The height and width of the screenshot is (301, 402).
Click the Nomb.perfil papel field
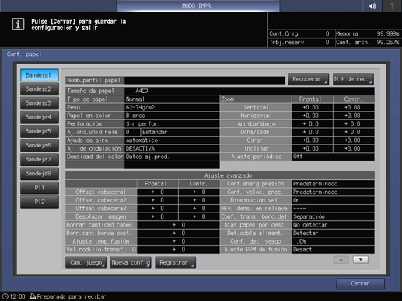coord(204,81)
